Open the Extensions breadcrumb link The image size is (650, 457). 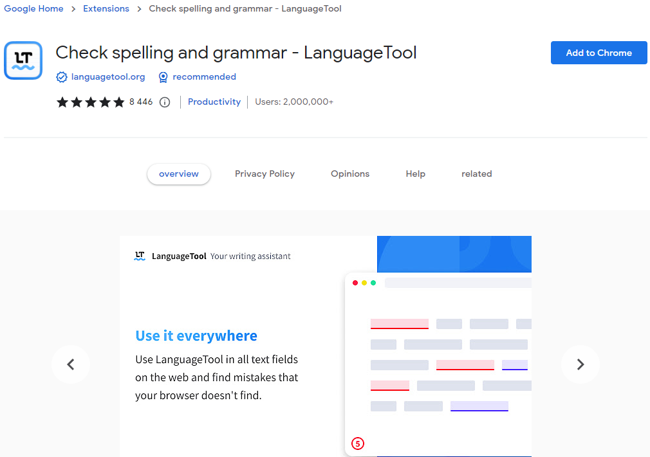tap(106, 9)
